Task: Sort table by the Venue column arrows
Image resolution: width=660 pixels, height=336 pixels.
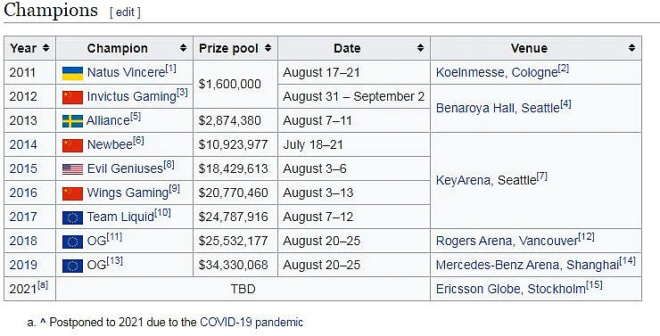Action: [x=631, y=48]
